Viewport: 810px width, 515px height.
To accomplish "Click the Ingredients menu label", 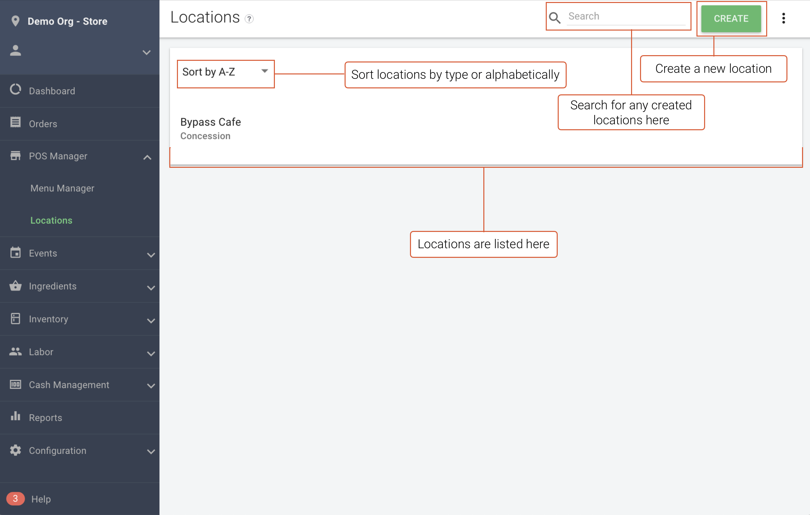I will (52, 286).
